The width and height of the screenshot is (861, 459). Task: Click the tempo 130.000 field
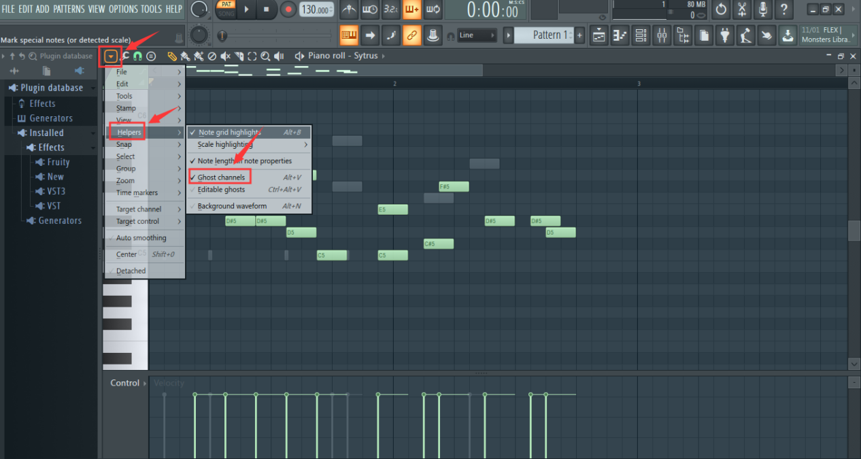click(x=317, y=10)
